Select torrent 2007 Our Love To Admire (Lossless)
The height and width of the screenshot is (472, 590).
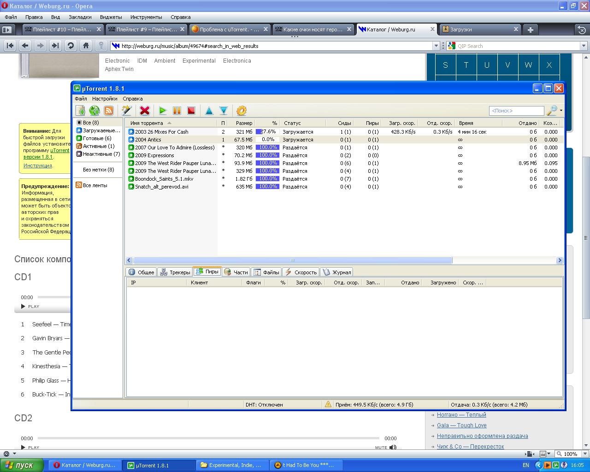coord(343,147)
